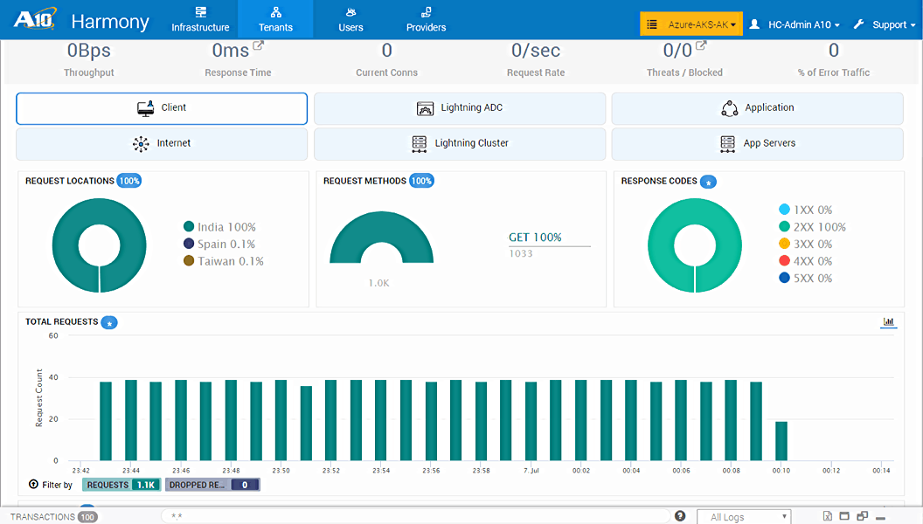
Task: Click the Response Codes donut chart
Action: tap(695, 245)
